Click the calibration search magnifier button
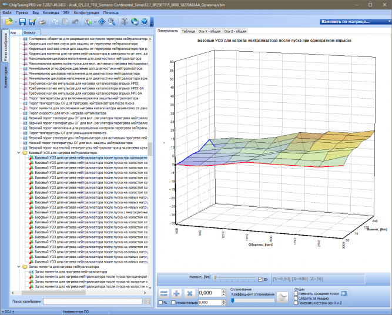392x315 pixels. tap(148, 301)
